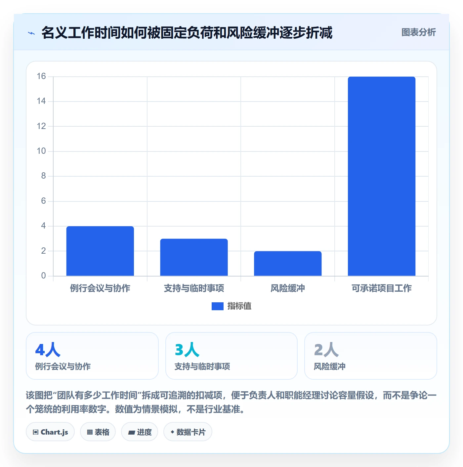
Task: Open the 2人 风险缓冲 stat card
Action: 371,356
